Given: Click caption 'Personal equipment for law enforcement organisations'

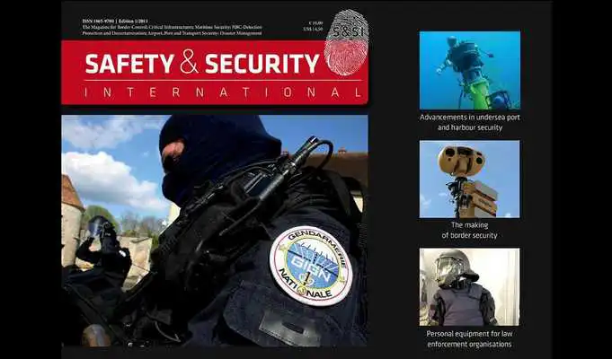Looking at the screenshot, I should pyautogui.click(x=469, y=339).
